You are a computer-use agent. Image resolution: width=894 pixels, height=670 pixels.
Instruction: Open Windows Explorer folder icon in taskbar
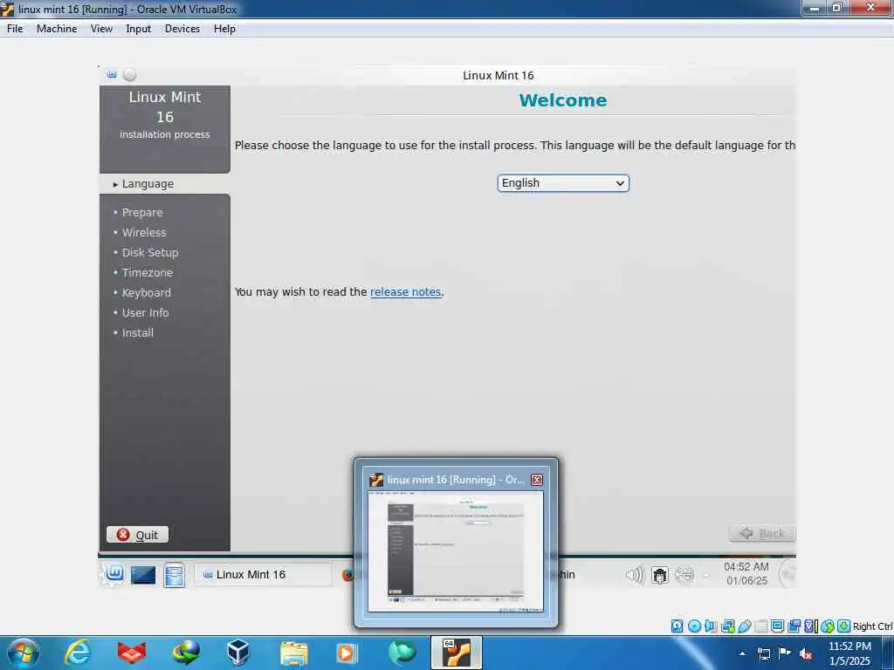(294, 653)
